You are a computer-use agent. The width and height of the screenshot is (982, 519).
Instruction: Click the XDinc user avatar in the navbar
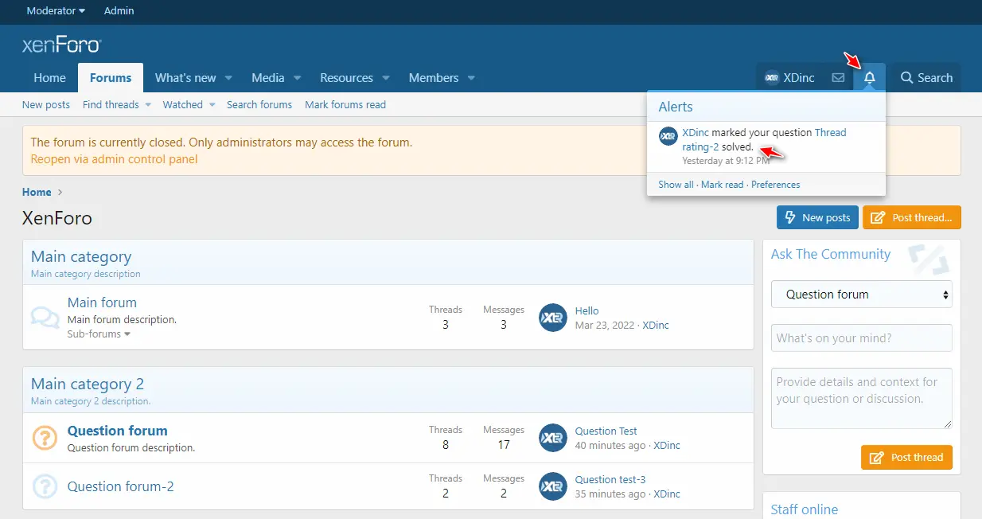tap(771, 78)
